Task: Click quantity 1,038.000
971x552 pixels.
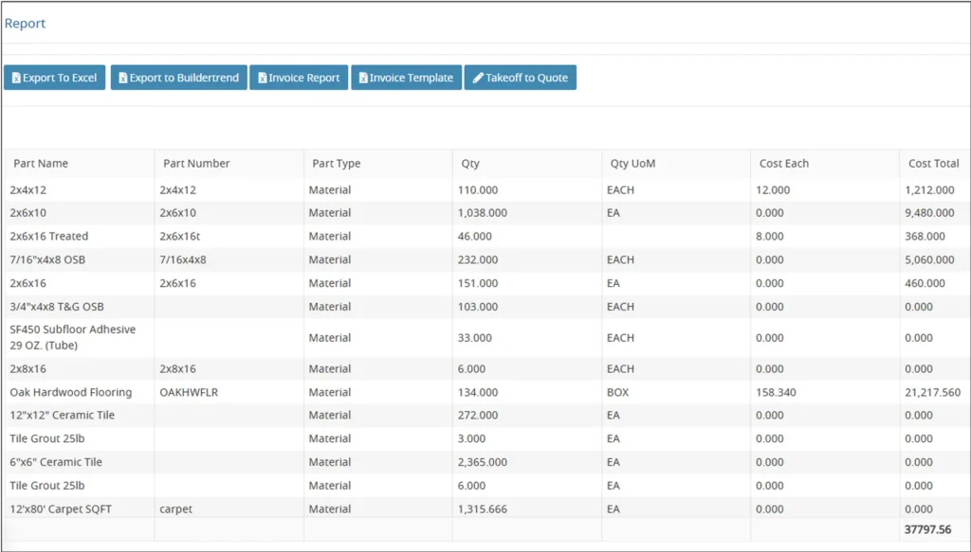Action: (x=483, y=213)
